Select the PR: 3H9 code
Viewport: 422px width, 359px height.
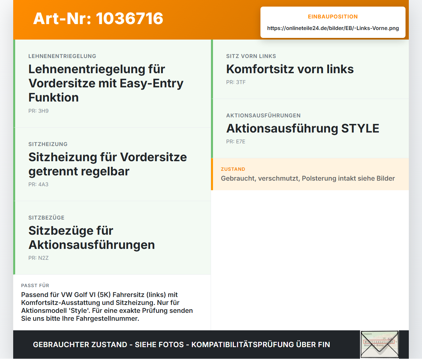39,111
